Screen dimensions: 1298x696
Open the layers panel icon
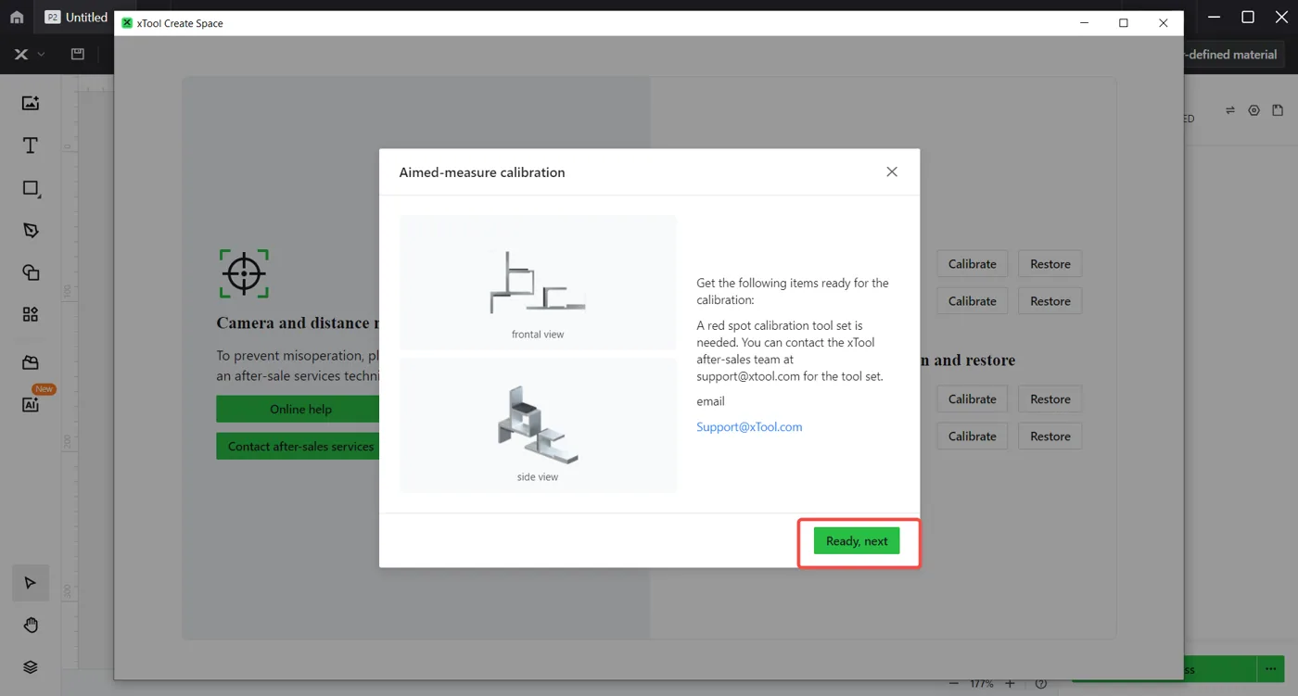coord(31,667)
